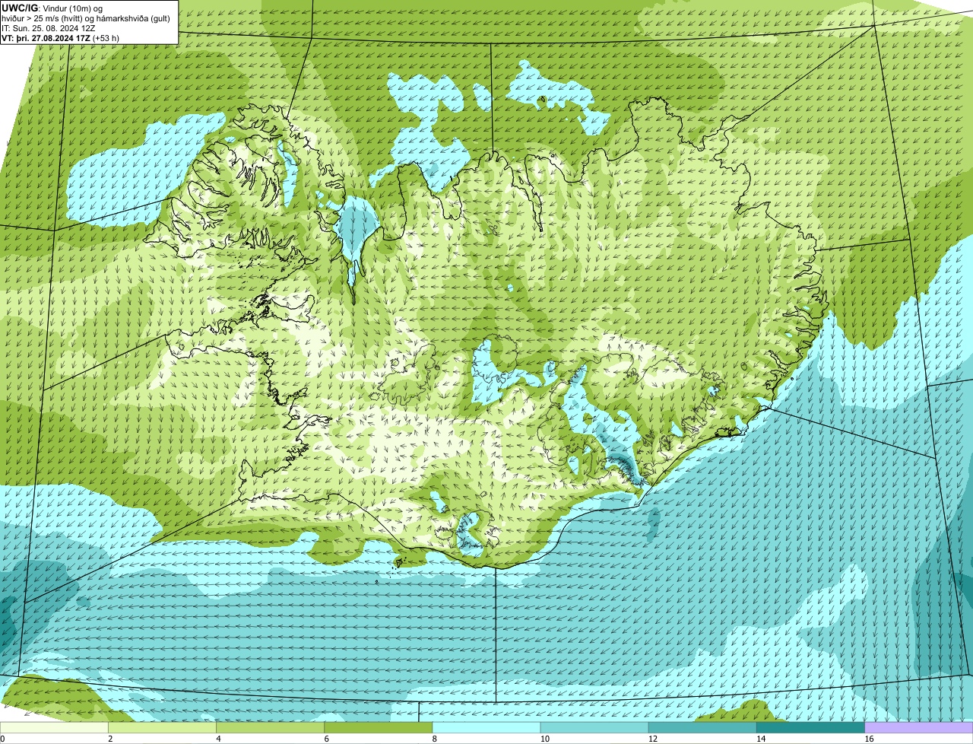973x744 pixels.
Task: Click the "hviður > 25 m/s (hvítt)" description line
Action: 87,18
